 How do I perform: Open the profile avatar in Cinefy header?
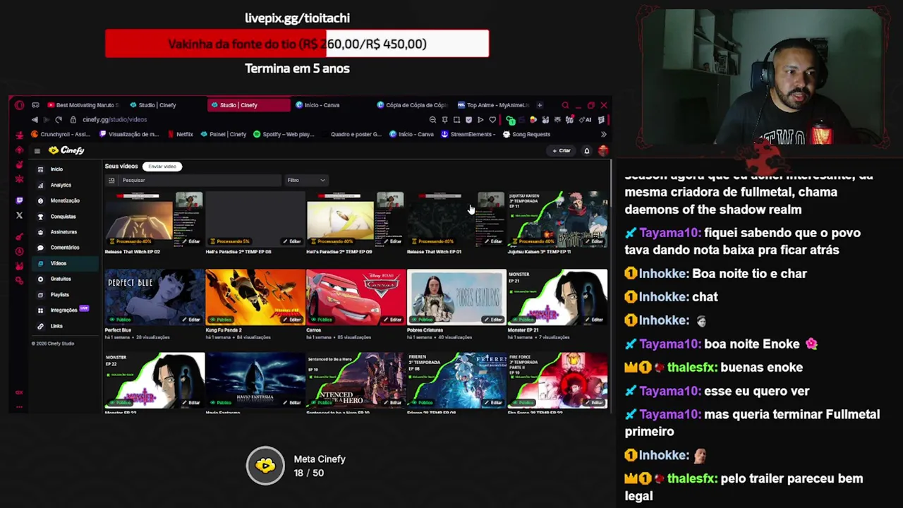[602, 150]
